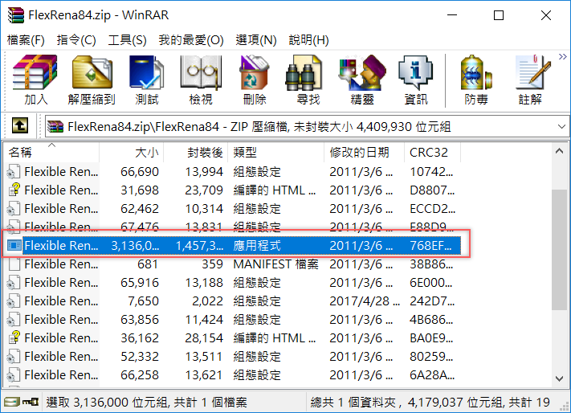
Task: Open the 說明(H) menu
Action: pos(308,39)
